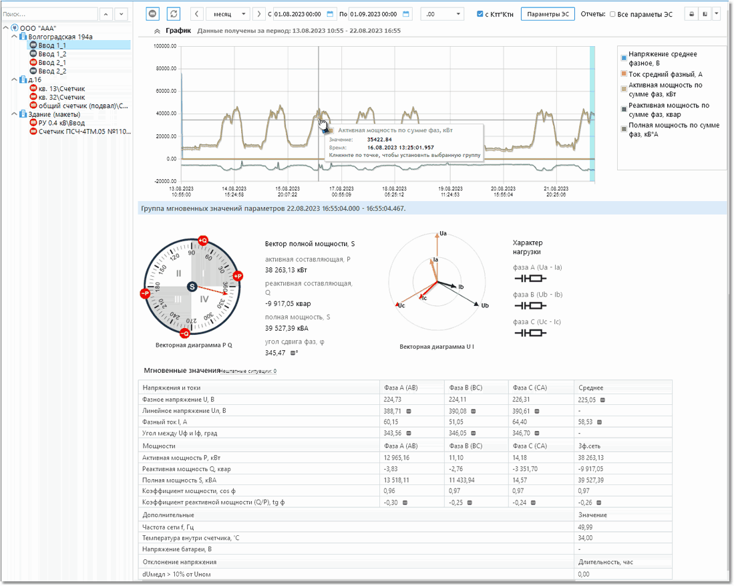The width and height of the screenshot is (734, 586).
Task: Click the round meter icon button in toolbar
Action: tap(152, 14)
